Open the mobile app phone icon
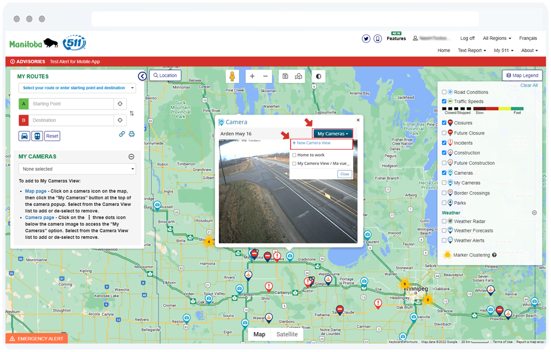The height and width of the screenshot is (352, 551). point(378,39)
